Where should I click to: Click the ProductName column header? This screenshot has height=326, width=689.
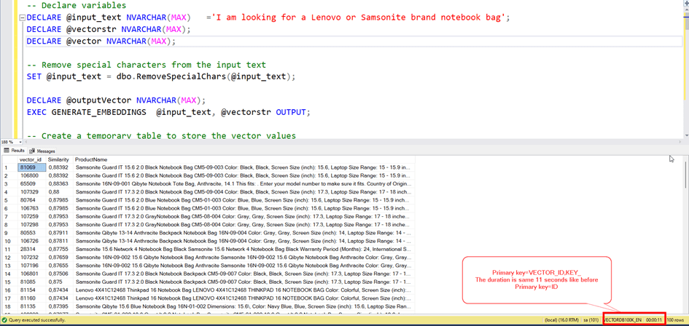(x=91, y=159)
